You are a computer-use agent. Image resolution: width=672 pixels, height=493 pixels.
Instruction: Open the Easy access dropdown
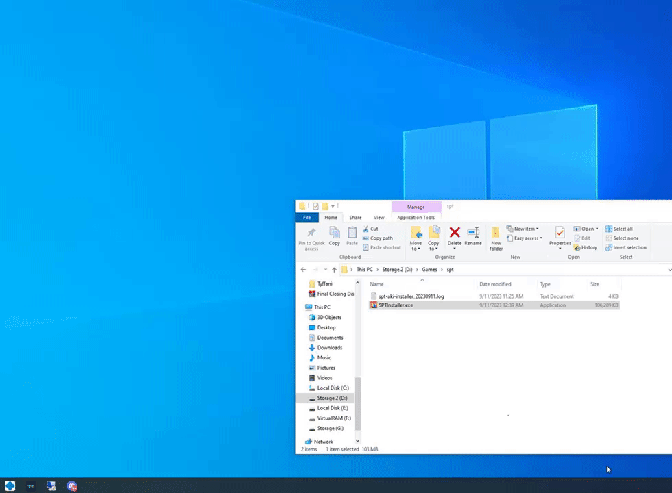525,238
